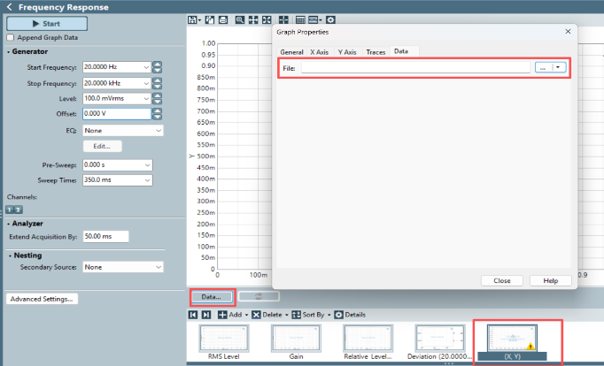Open the Level dropdown
604x366 pixels.
coord(146,98)
